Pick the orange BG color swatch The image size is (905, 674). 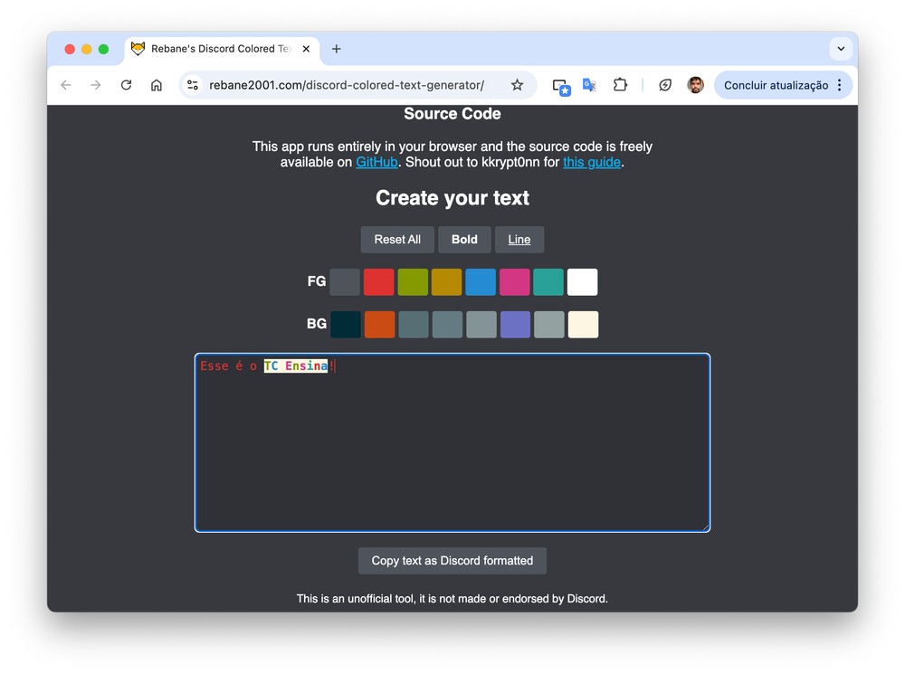point(379,325)
